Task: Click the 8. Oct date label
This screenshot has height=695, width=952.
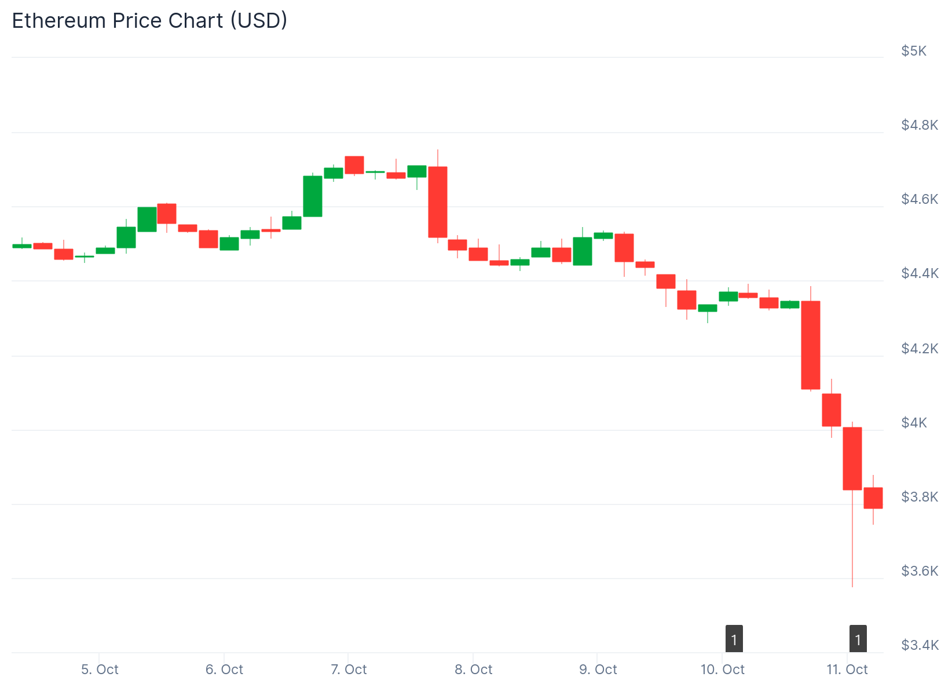Action: [x=473, y=670]
